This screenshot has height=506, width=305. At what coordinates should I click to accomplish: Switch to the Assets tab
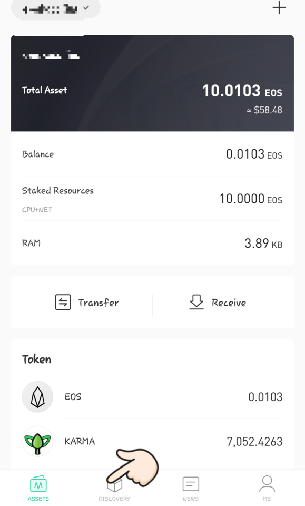(x=38, y=488)
